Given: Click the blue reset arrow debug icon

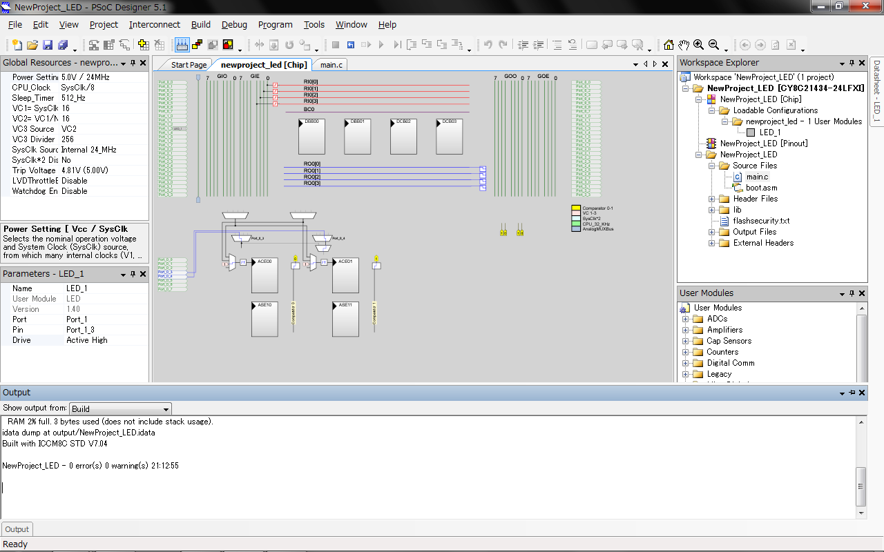Looking at the screenshot, I should [x=351, y=45].
